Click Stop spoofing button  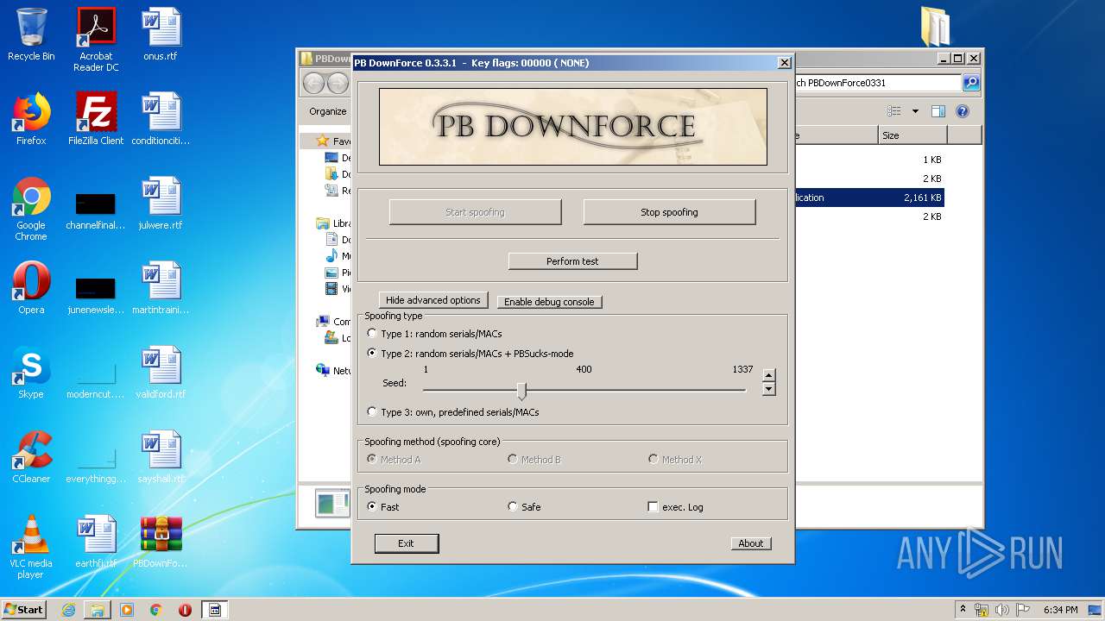point(669,212)
